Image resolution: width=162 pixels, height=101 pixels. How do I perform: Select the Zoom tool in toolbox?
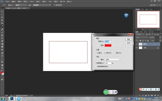(2, 68)
